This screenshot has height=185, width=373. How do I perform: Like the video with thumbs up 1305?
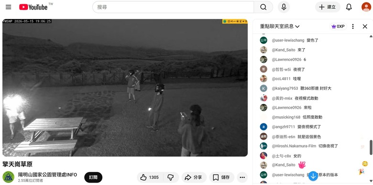coord(150,177)
